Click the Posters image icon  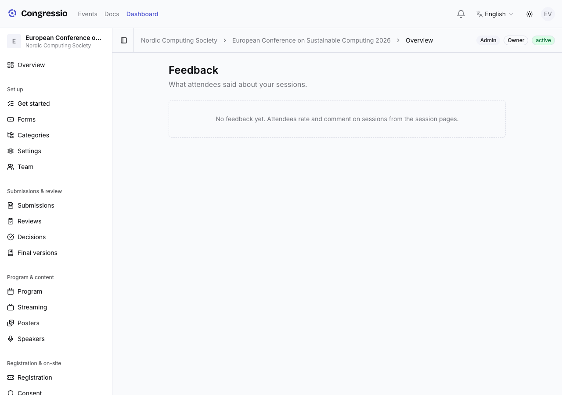pos(11,323)
